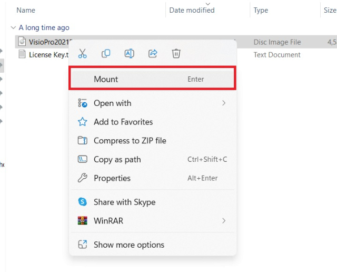Viewport: 337px width, 272px height.
Task: Click Share with Skype
Action: pos(124,202)
